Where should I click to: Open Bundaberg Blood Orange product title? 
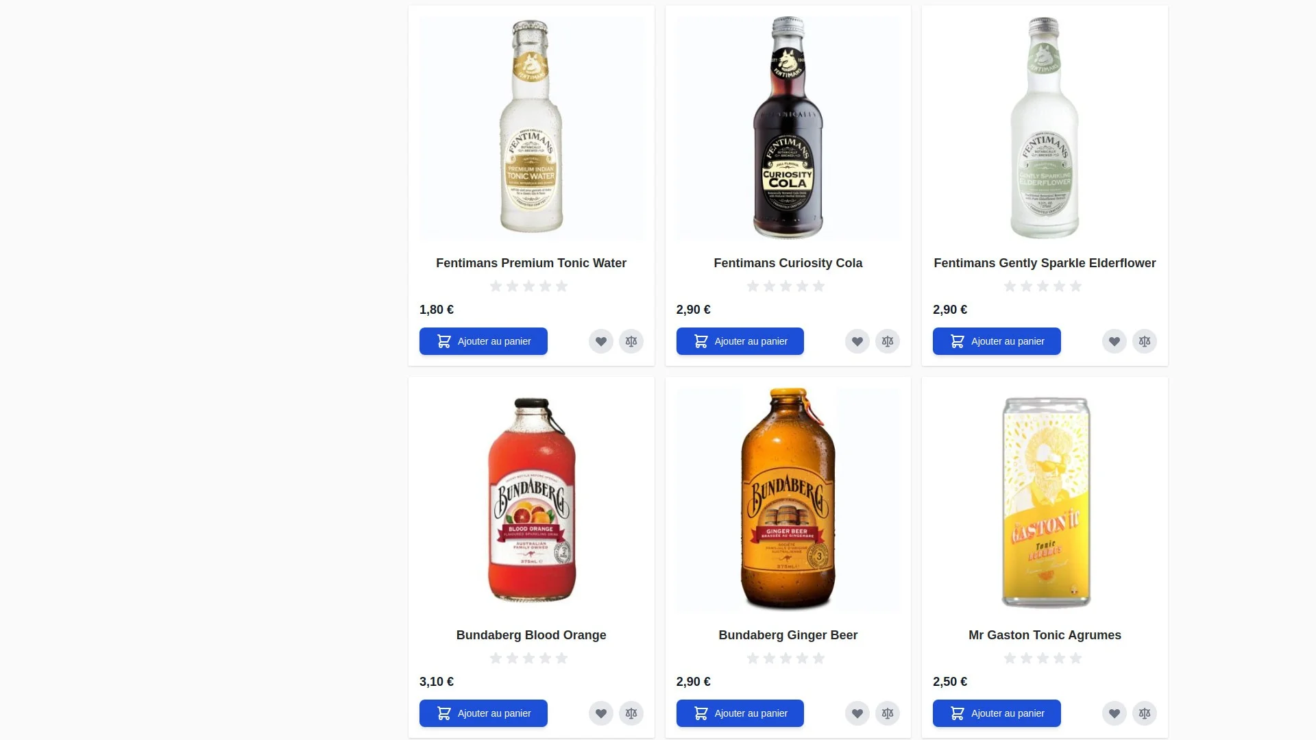pyautogui.click(x=531, y=635)
